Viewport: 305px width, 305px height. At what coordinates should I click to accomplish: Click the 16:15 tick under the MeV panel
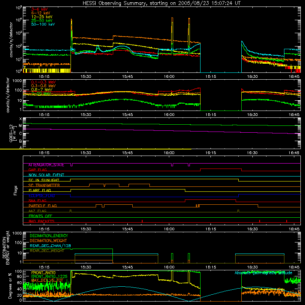pos(211,115)
